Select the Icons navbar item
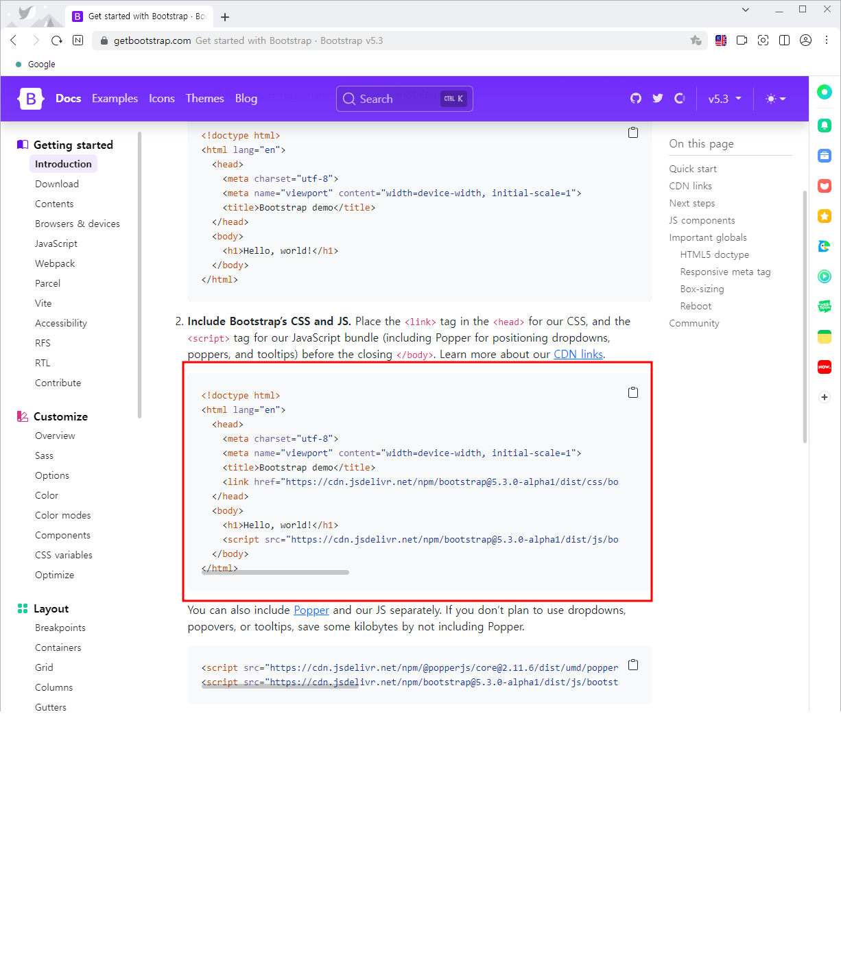Image resolution: width=841 pixels, height=974 pixels. (x=162, y=99)
